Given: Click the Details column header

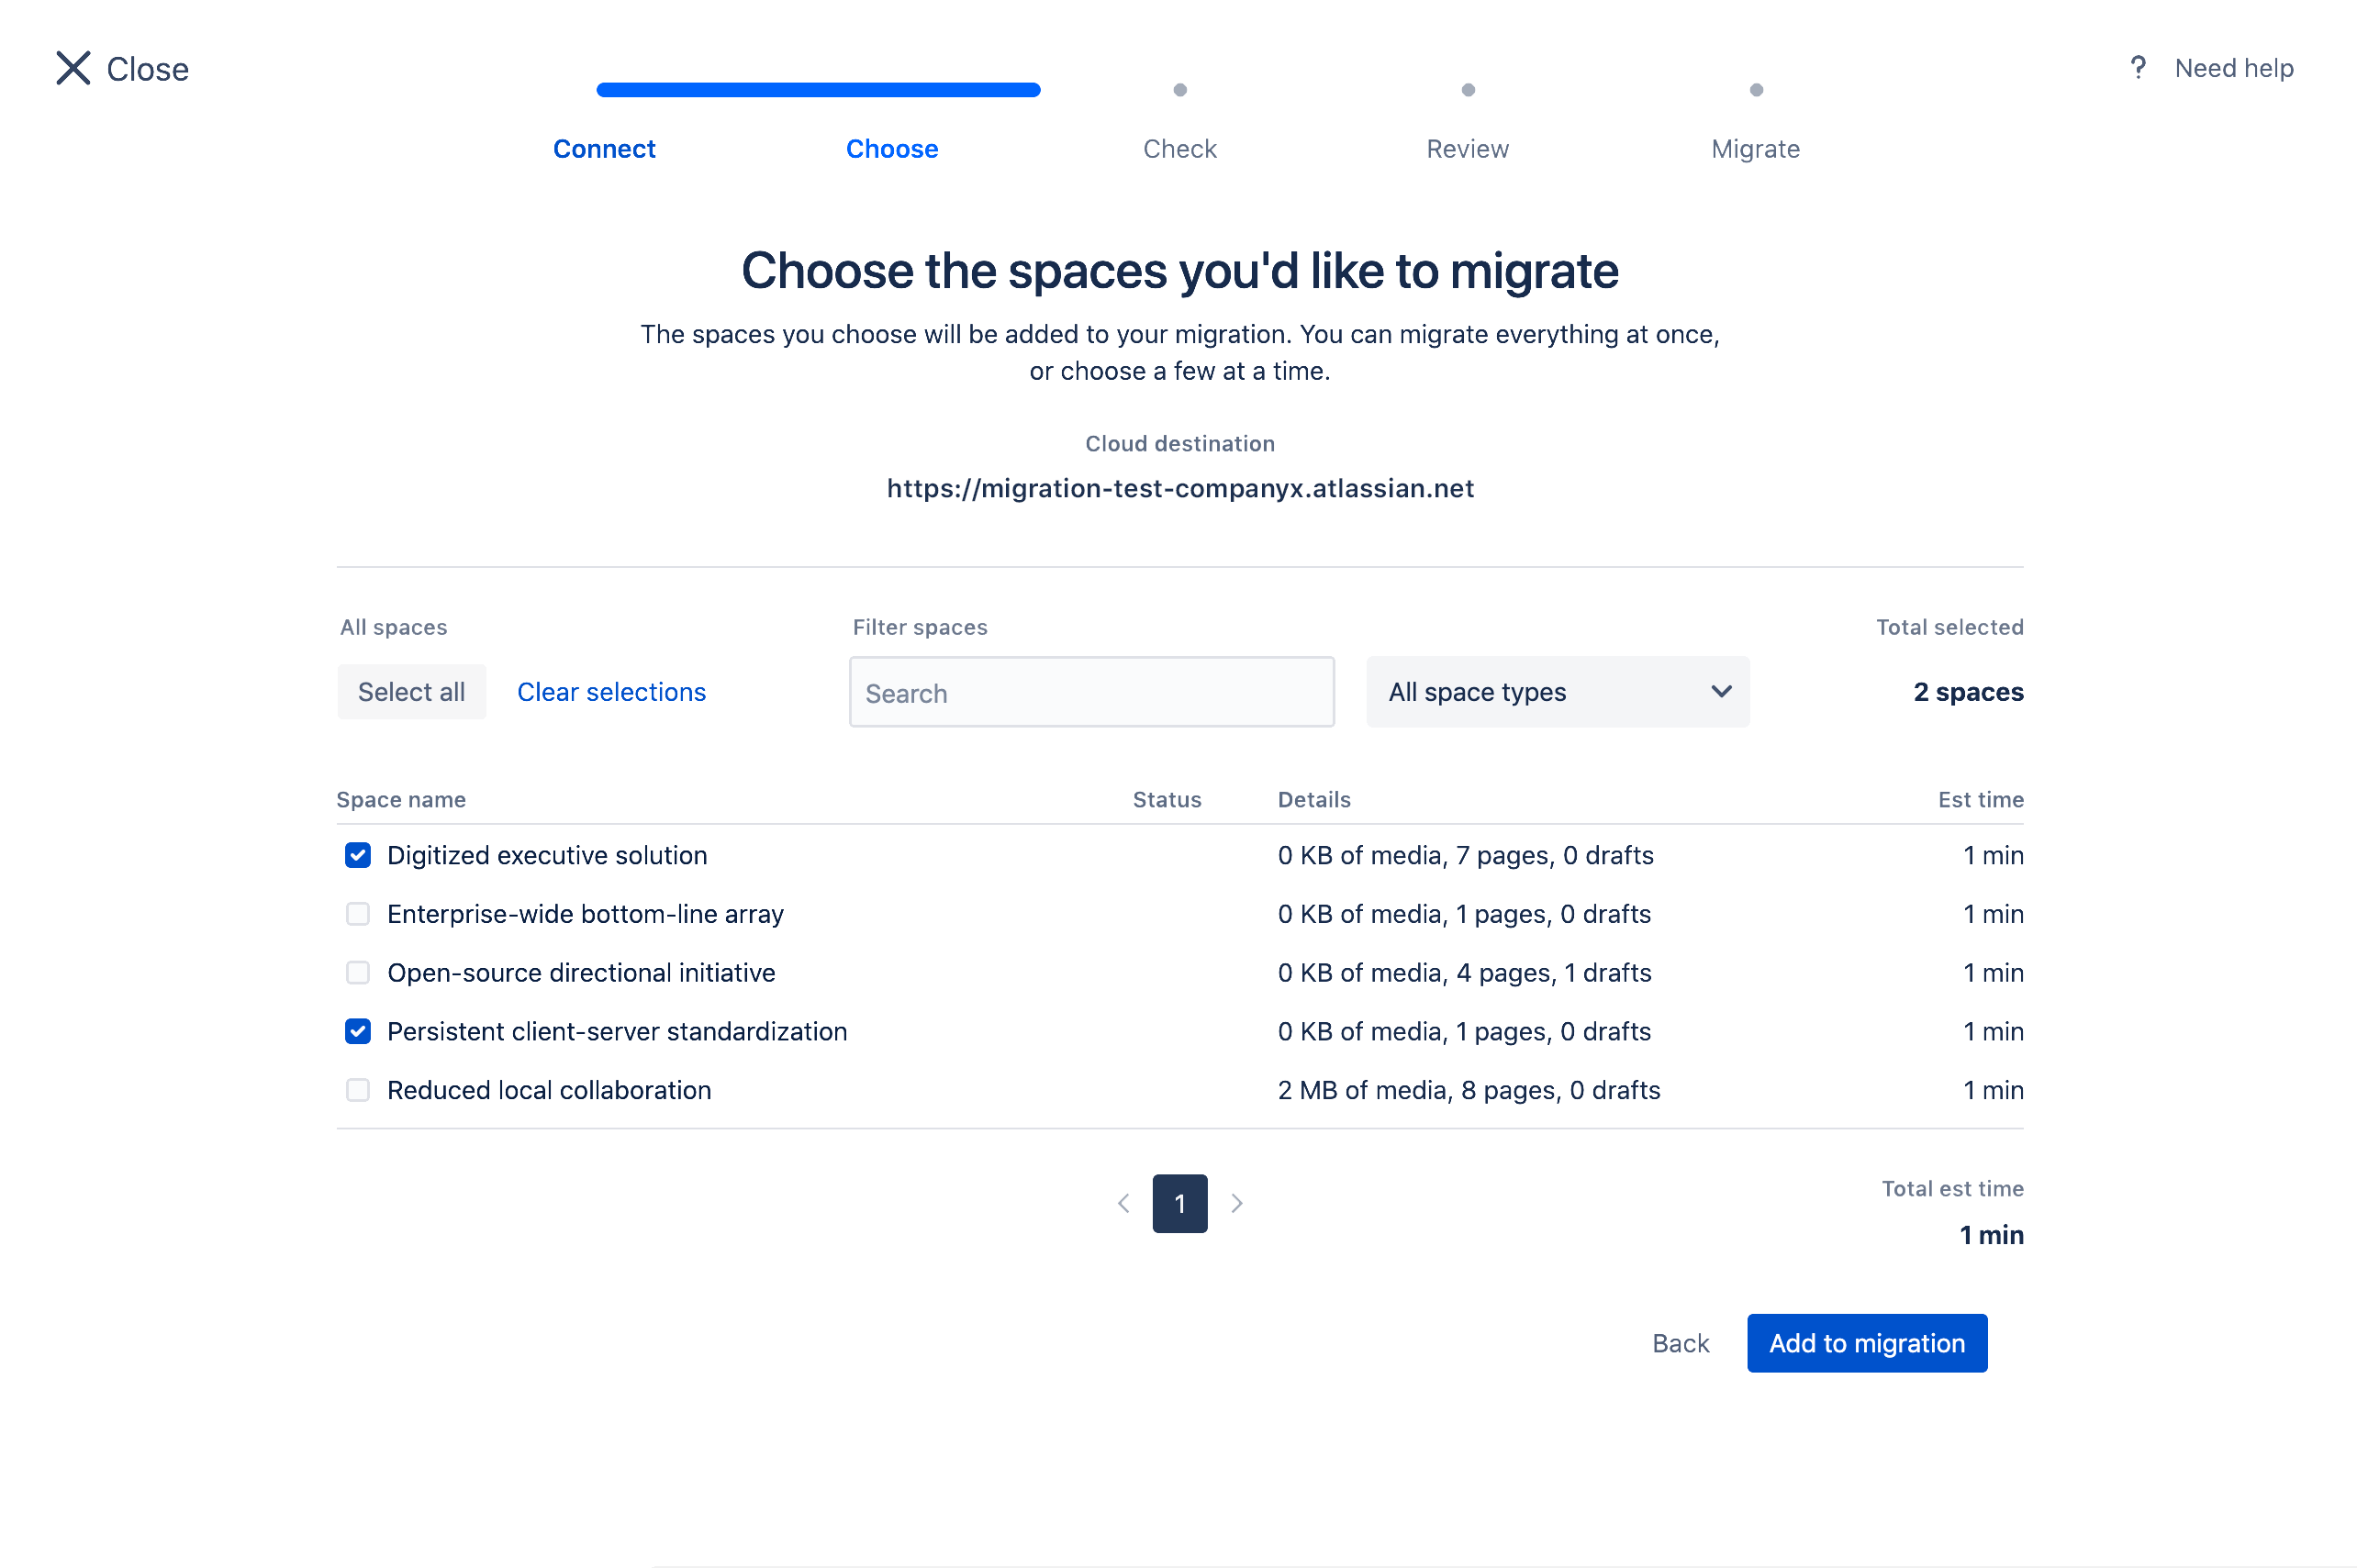Looking at the screenshot, I should tap(1313, 800).
